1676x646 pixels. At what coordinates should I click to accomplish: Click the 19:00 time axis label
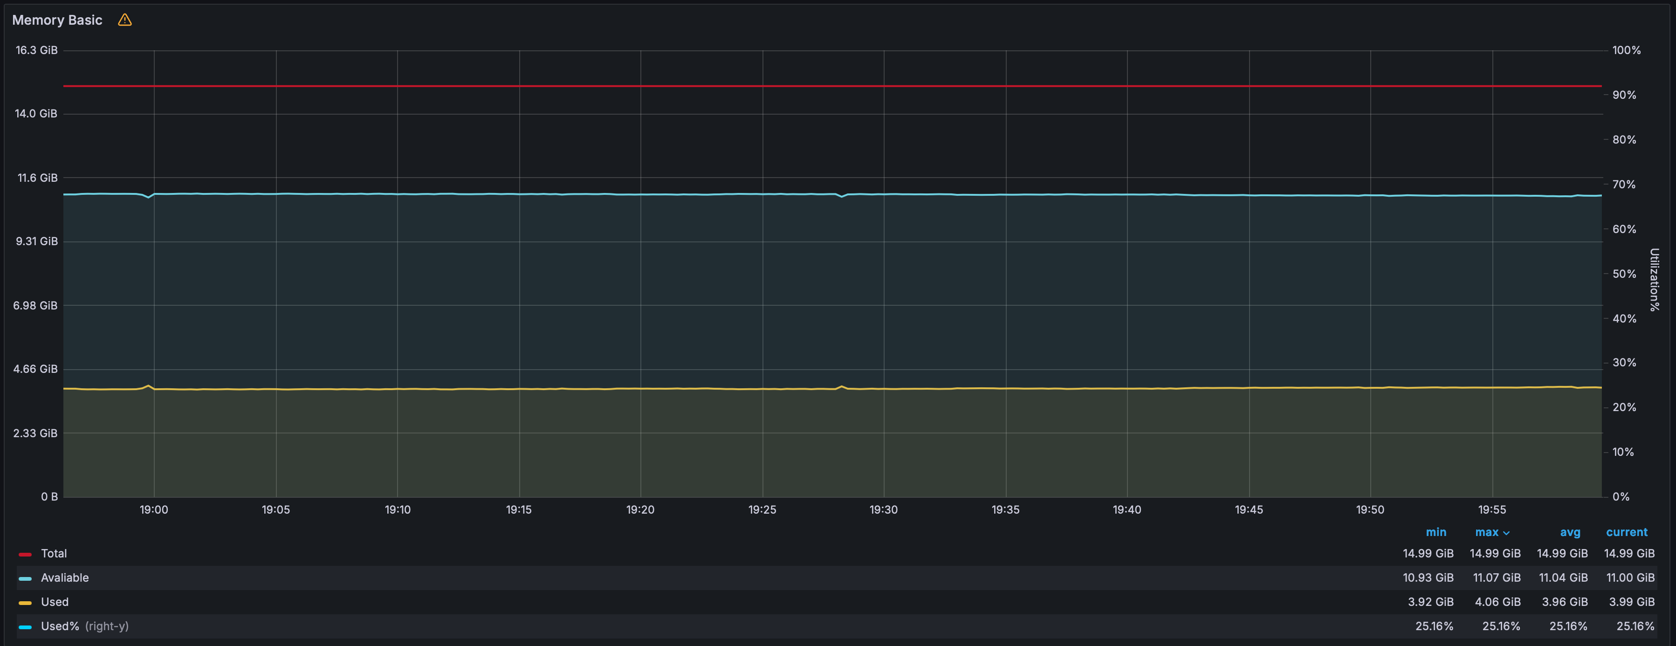point(153,510)
